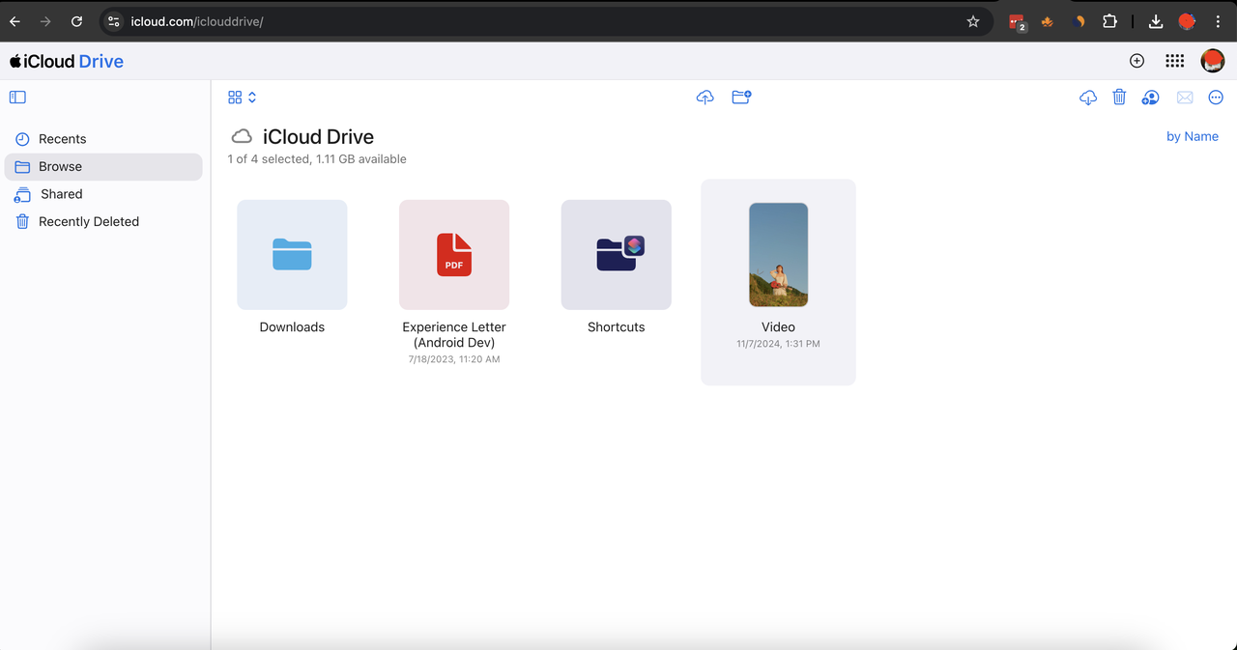Toggle the sidebar visibility
Image resolution: width=1237 pixels, height=650 pixels.
[x=17, y=97]
